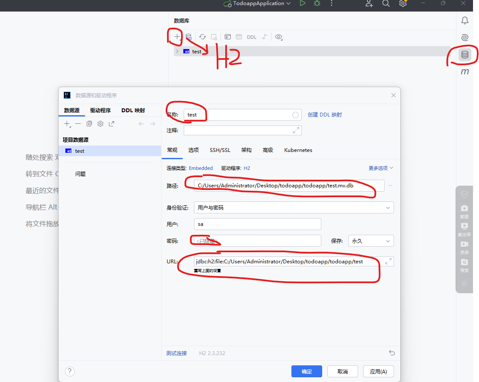479x382 pixels.
Task: Click the 用户 field containing sa
Action: 258,224
